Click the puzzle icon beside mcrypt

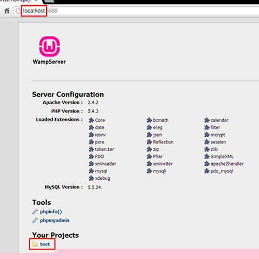coord(207,135)
